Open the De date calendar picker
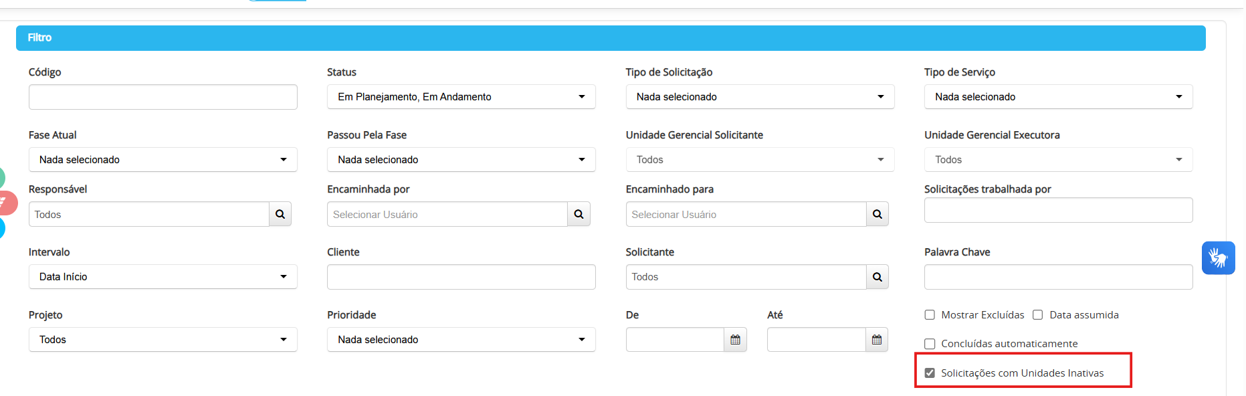This screenshot has height=396, width=1246. pyautogui.click(x=736, y=340)
